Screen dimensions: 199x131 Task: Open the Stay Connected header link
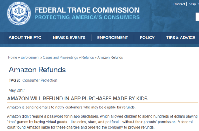pyautogui.click(x=194, y=4)
